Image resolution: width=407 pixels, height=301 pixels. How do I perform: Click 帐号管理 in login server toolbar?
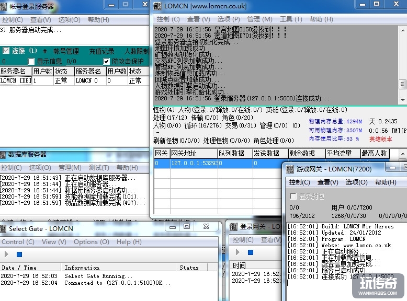[66, 51]
